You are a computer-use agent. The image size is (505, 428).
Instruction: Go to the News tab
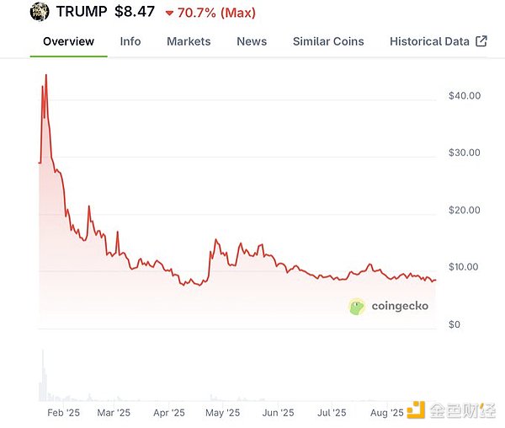click(x=252, y=41)
